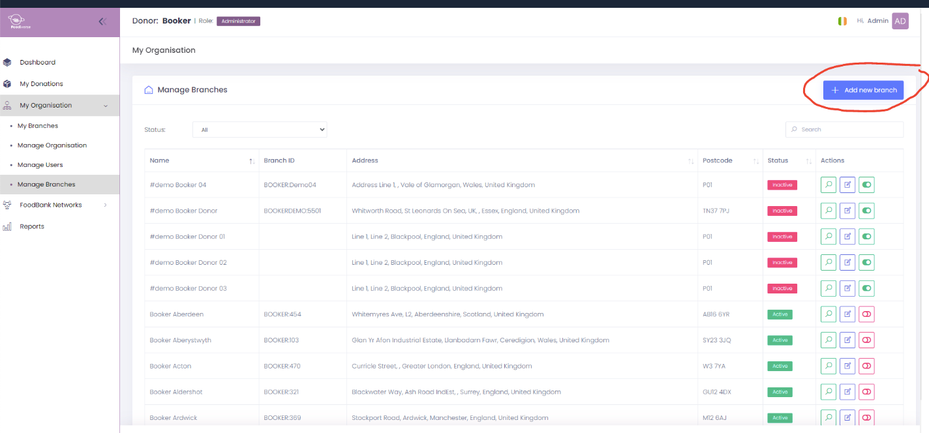Viewport: 929px width, 433px height.
Task: Open the #demo Booker 04 branch name
Action: click(x=178, y=185)
